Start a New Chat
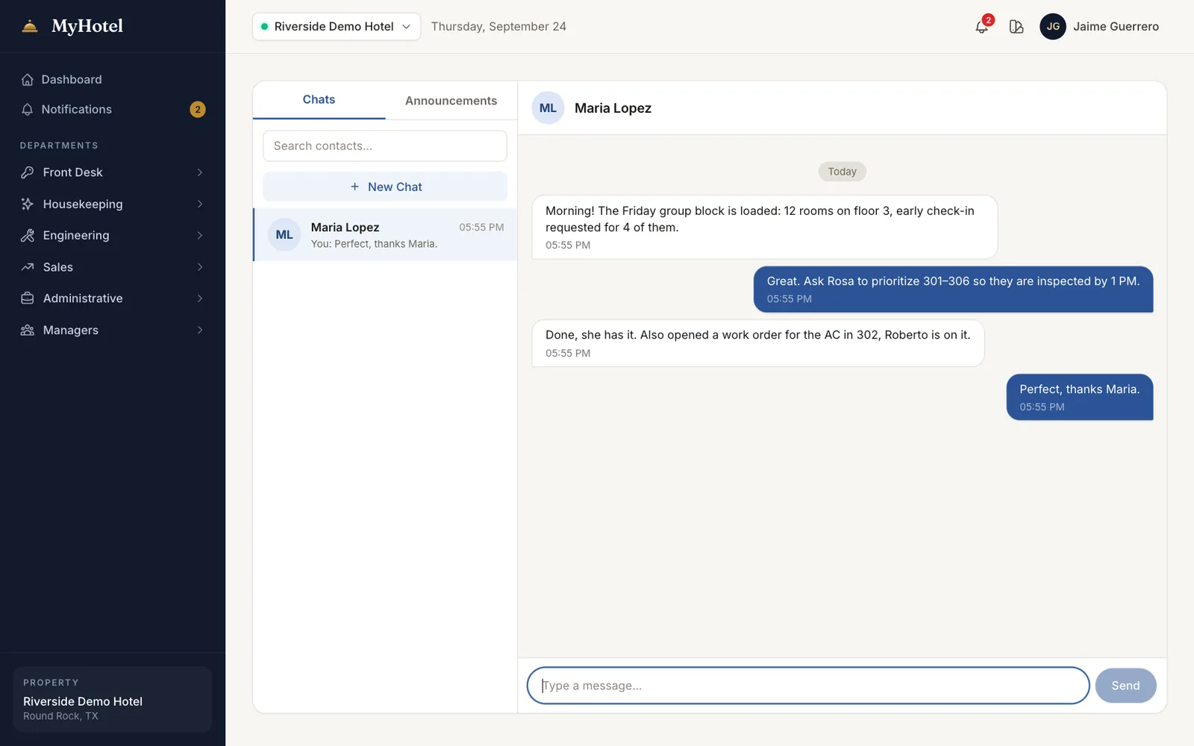Image resolution: width=1194 pixels, height=746 pixels. pos(385,186)
